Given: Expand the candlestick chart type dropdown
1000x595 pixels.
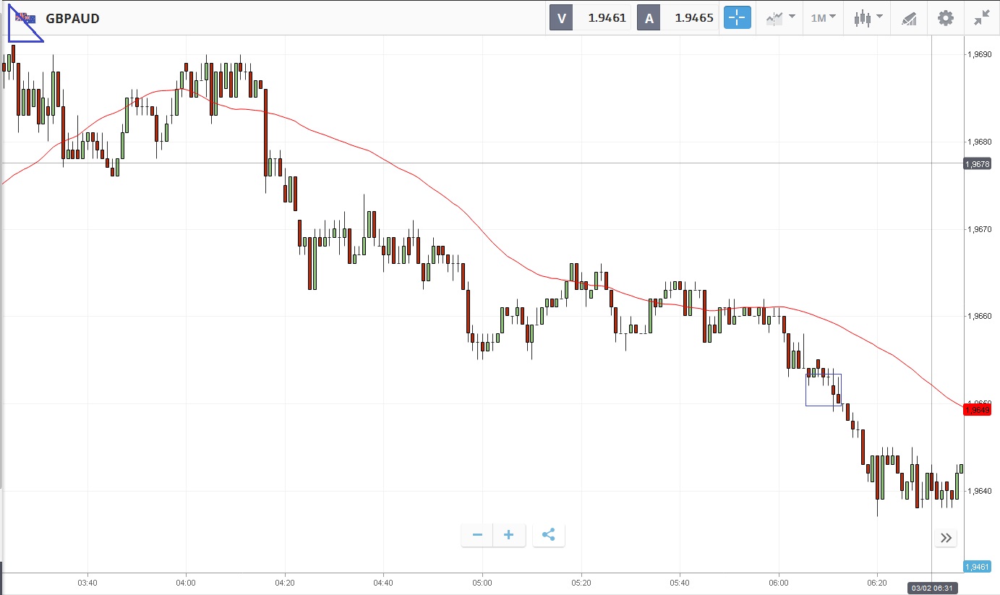Looking at the screenshot, I should [x=868, y=18].
